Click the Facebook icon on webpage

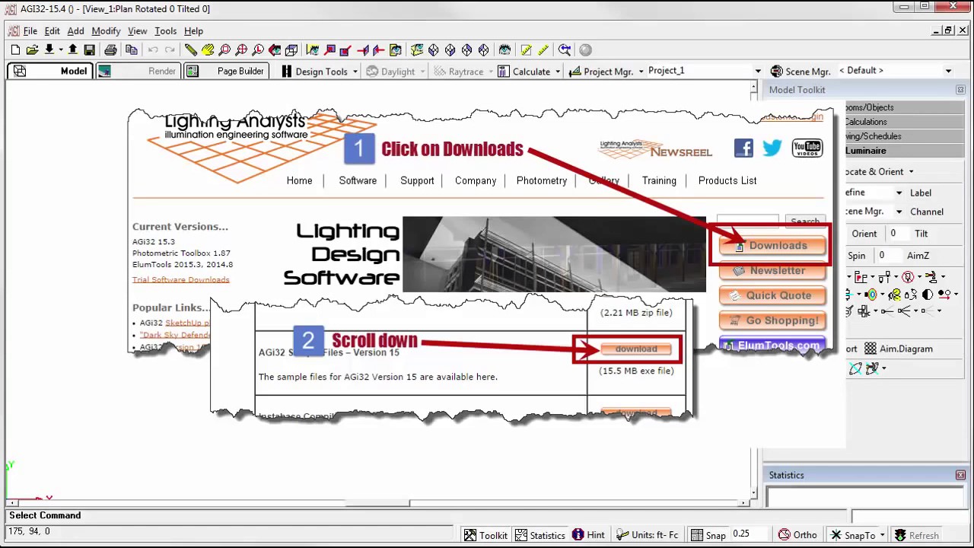(743, 148)
